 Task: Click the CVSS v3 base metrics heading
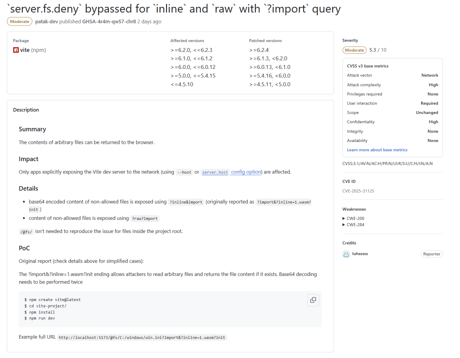368,66
